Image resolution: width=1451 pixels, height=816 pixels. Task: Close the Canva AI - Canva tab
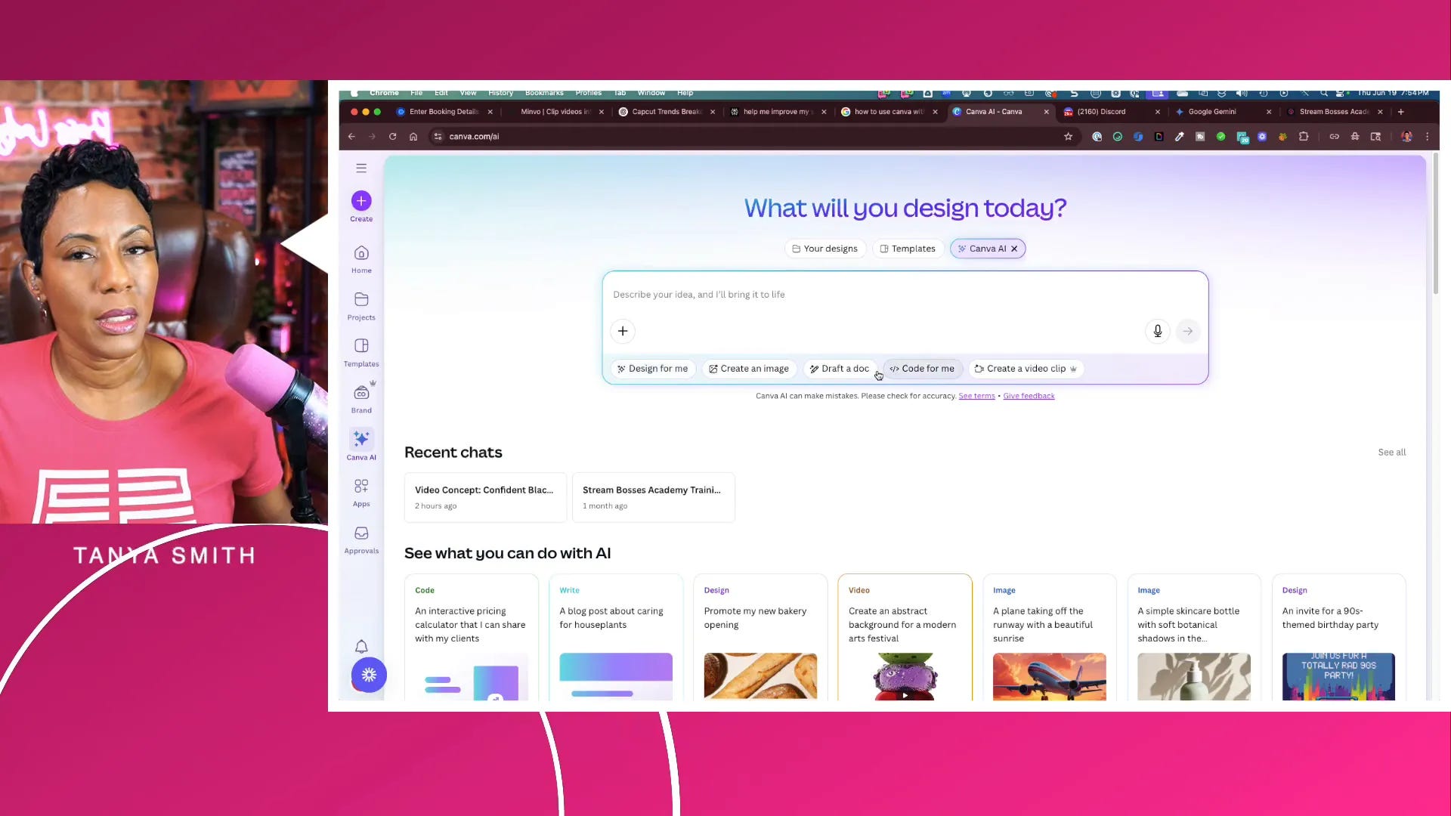coord(1046,112)
